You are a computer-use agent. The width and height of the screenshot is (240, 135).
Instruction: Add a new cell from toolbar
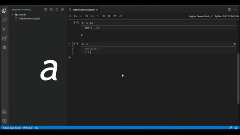[98, 16]
